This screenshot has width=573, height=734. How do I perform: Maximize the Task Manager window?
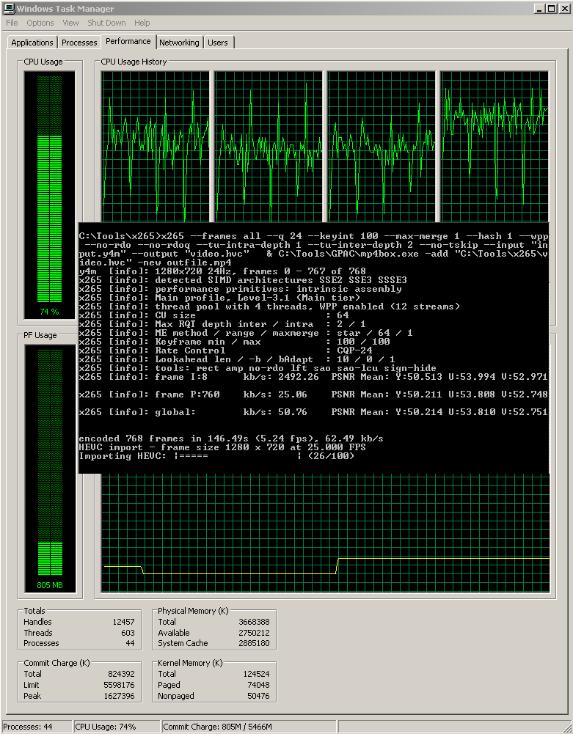551,8
